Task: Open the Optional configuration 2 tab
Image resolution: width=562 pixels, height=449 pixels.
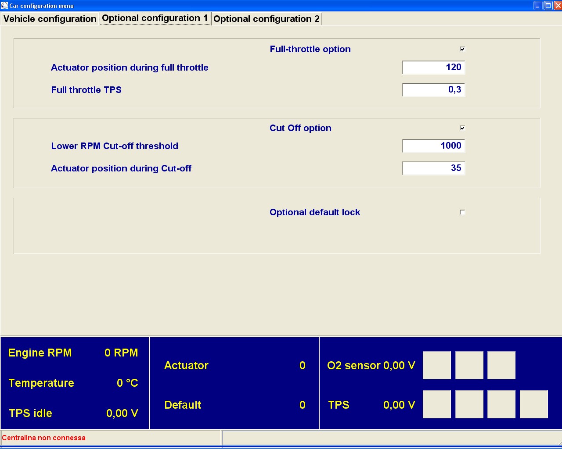Action: click(x=266, y=19)
